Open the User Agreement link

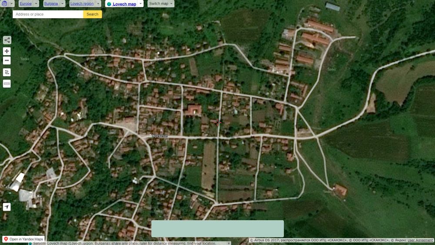[x=420, y=240]
